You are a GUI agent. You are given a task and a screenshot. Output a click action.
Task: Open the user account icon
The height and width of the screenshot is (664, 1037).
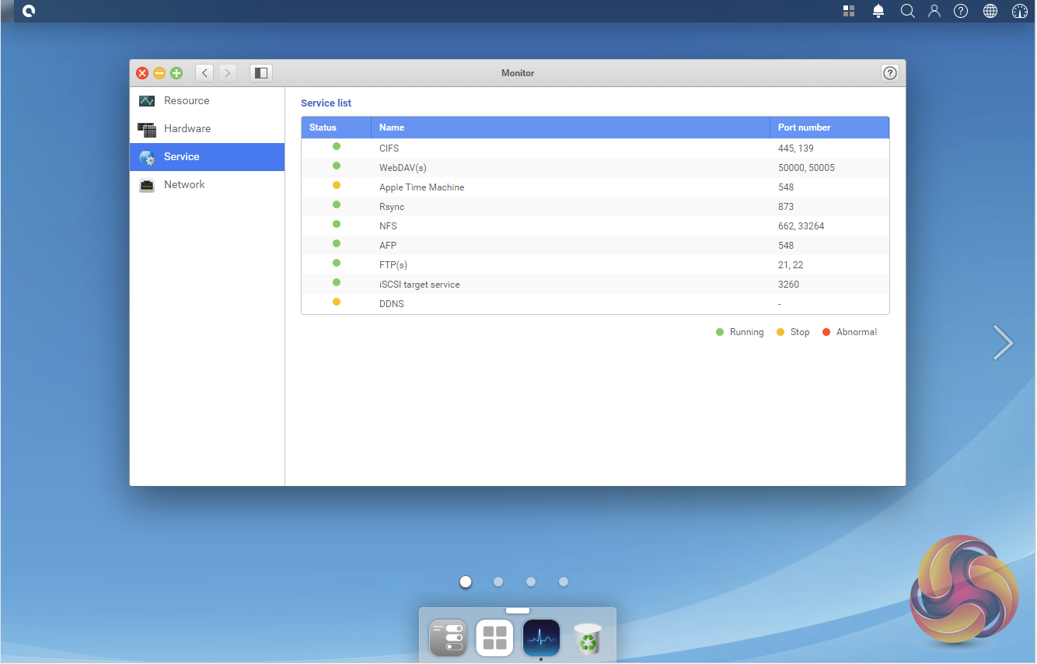click(x=934, y=11)
